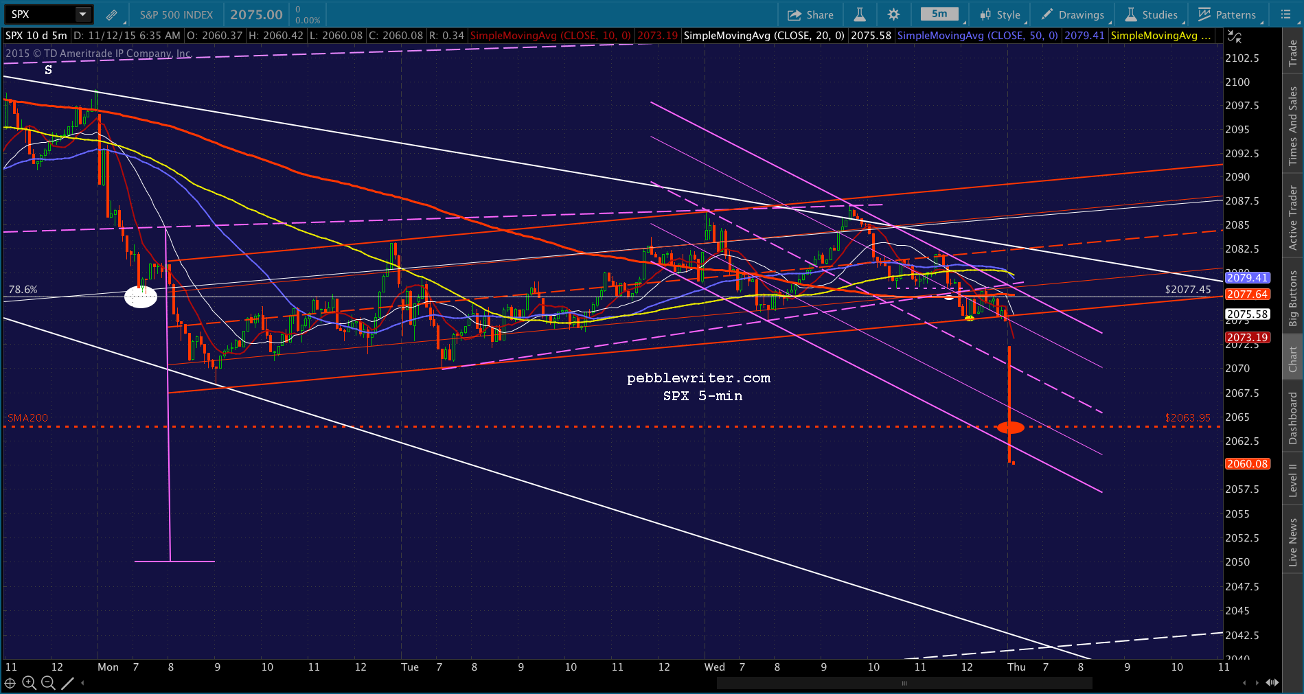Click the scroll-right arrow at the bottom right

1258,683
